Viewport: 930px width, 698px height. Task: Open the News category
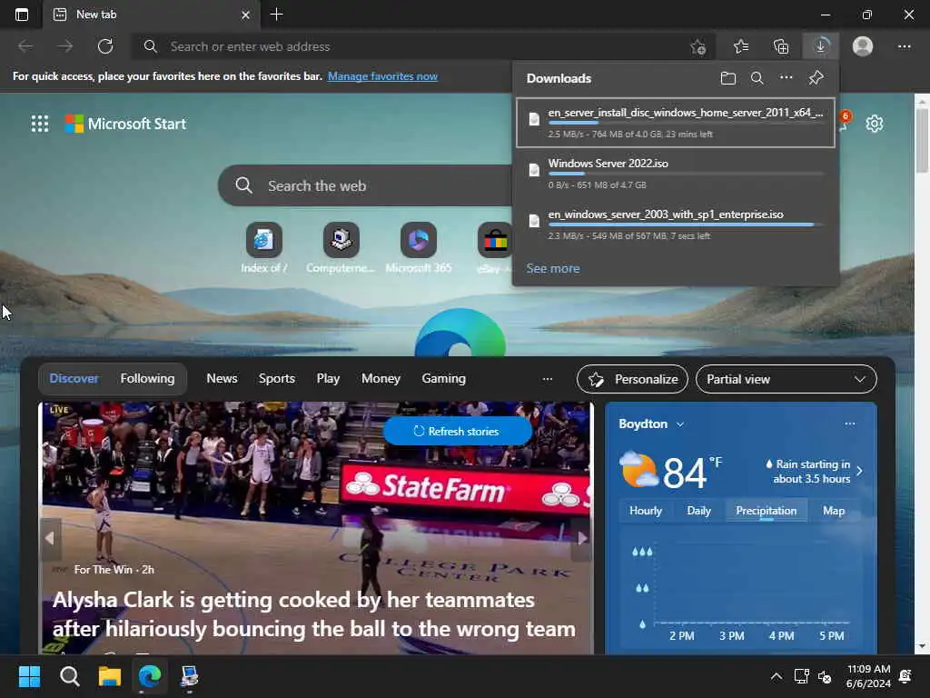point(222,379)
